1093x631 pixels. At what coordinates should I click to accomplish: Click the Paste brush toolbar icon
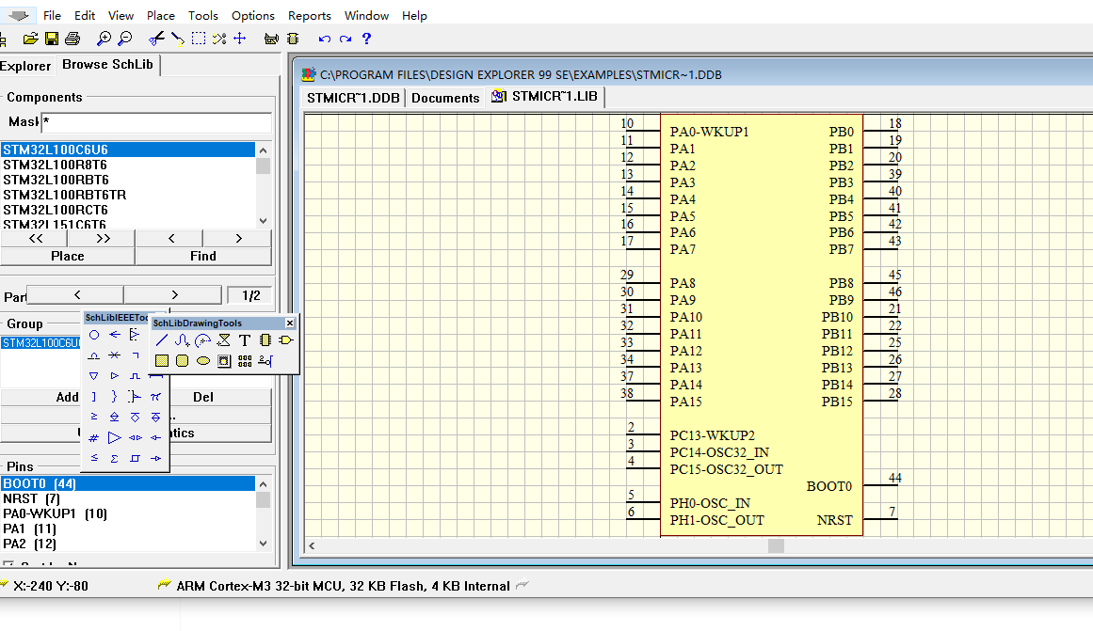(x=178, y=39)
